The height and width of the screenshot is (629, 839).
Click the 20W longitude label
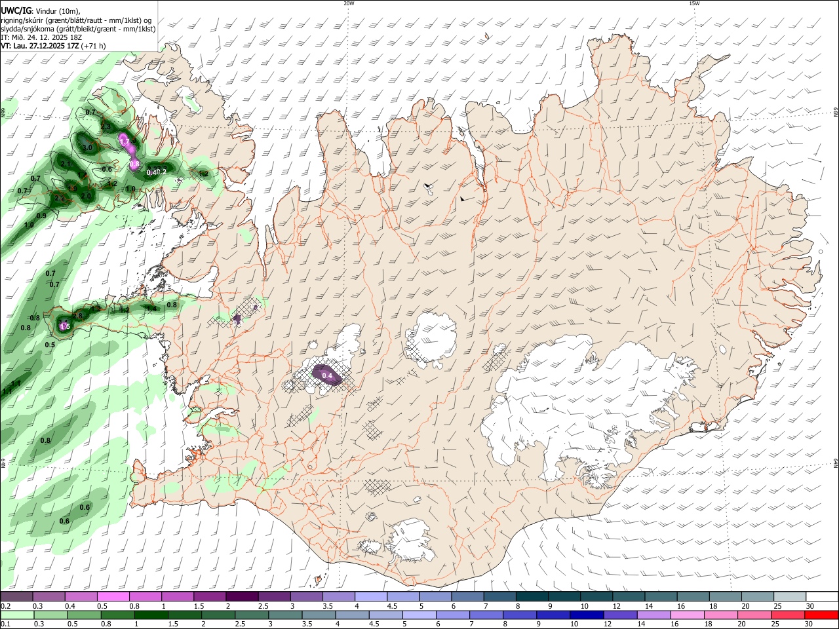tap(349, 3)
